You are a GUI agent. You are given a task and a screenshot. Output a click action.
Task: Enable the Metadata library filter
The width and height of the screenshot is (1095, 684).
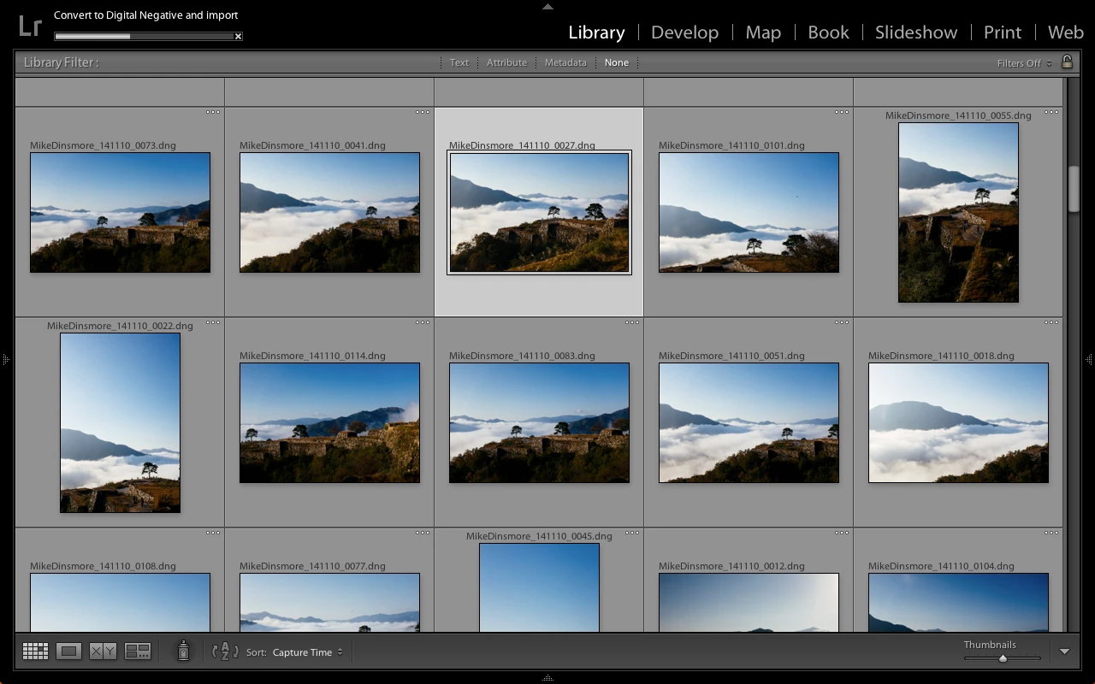click(565, 62)
